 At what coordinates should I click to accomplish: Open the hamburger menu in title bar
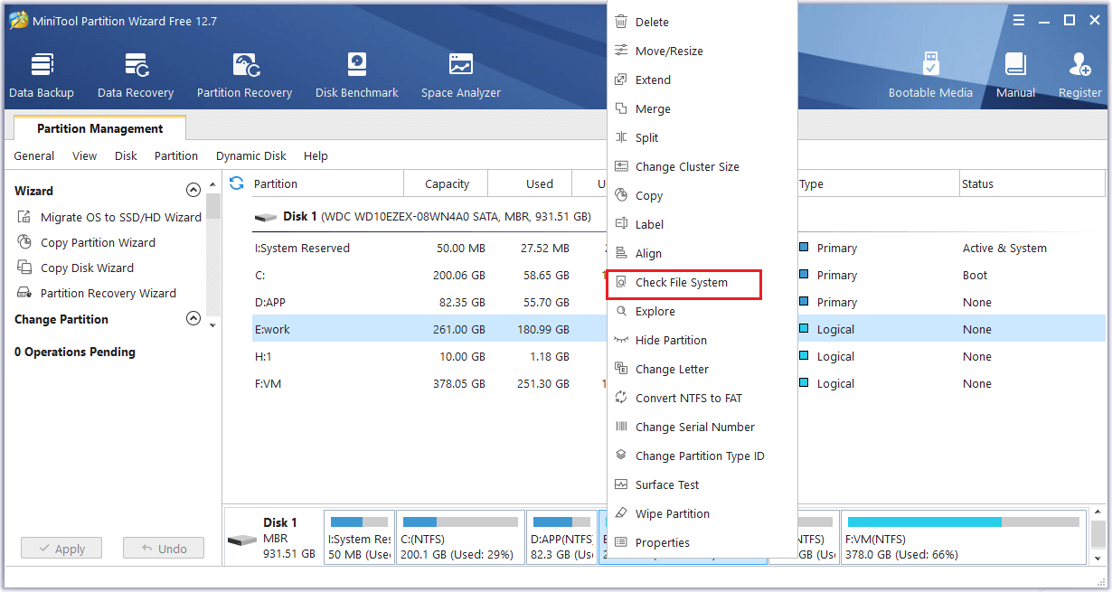click(1018, 20)
